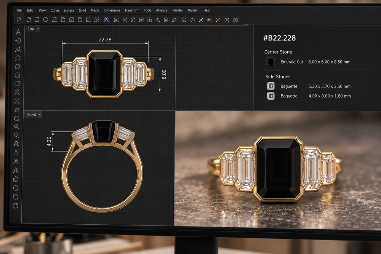Click the new document toolbar icon

tap(29, 20)
